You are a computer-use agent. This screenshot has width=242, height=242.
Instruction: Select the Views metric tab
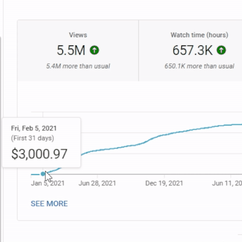pyautogui.click(x=78, y=50)
